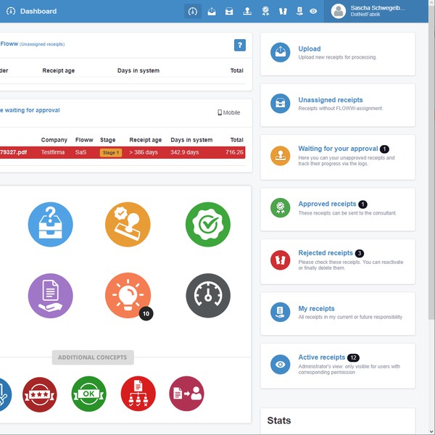
Task: Open the Approved receipts link
Action: (x=327, y=204)
